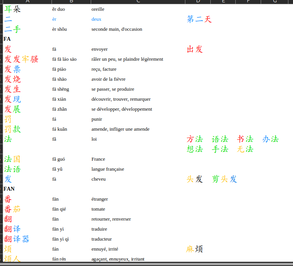The height and width of the screenshot is (266, 293).
Task: Click the 'avoir de la fièvre' cell
Action: (x=108, y=79)
